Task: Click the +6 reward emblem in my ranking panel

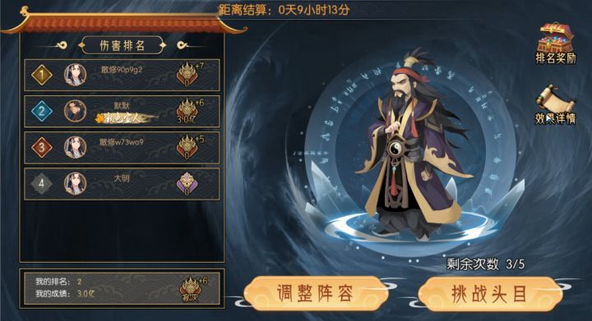Action: pos(194,289)
